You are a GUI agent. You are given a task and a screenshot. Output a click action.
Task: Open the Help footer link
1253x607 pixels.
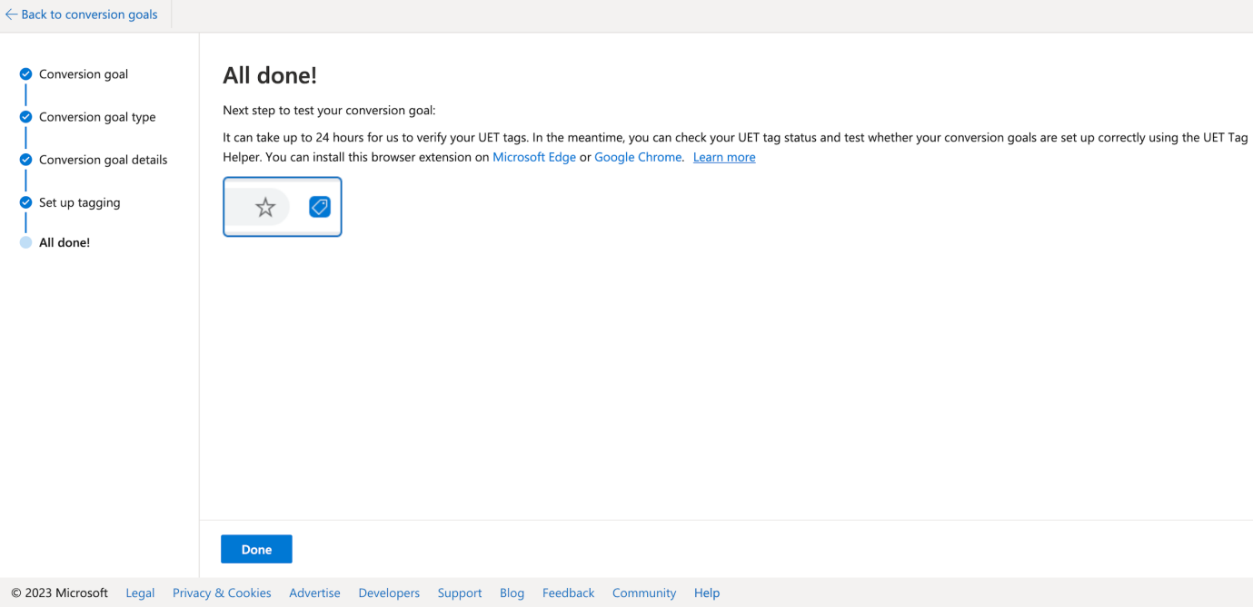[707, 592]
